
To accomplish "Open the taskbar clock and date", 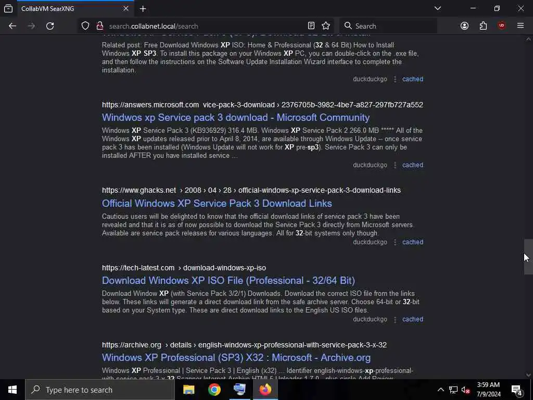I will tap(488, 390).
